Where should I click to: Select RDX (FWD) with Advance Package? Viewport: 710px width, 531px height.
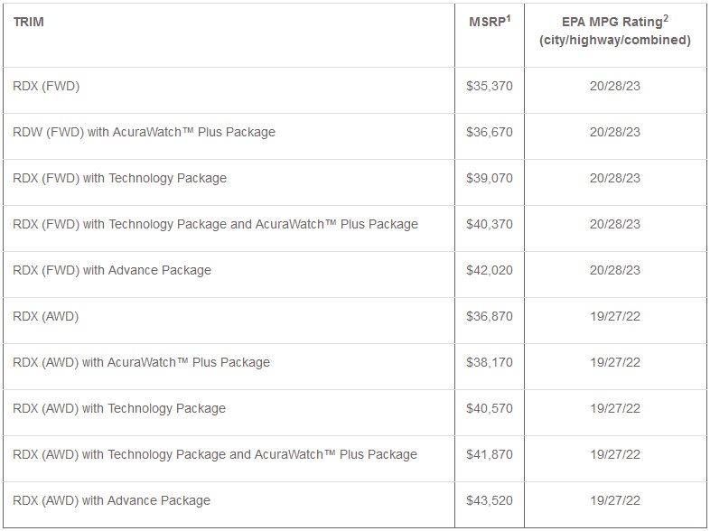pyautogui.click(x=112, y=270)
